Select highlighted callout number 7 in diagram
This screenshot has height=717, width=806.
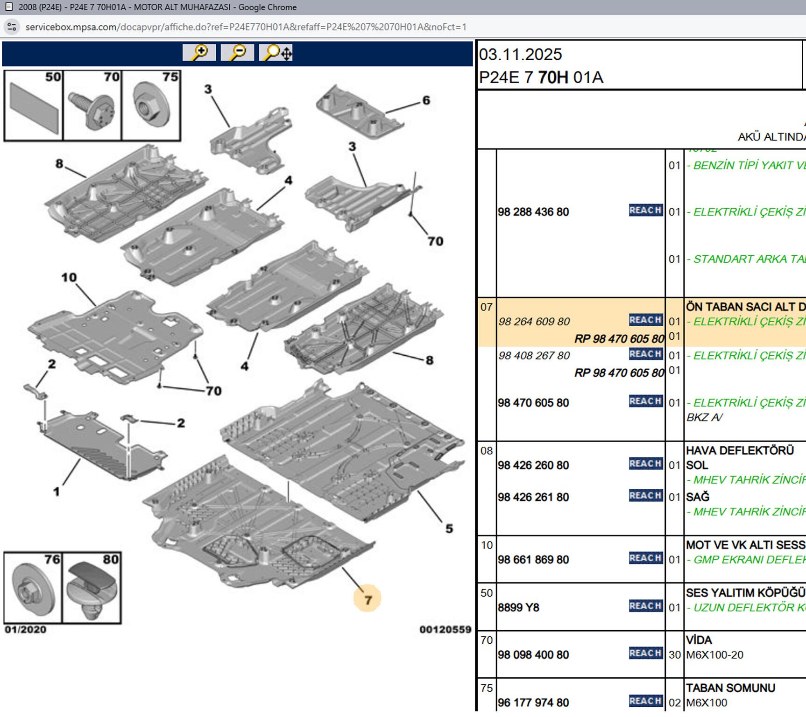(x=368, y=599)
